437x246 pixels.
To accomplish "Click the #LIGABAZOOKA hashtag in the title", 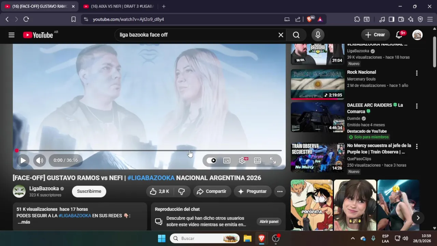I will coord(151,178).
